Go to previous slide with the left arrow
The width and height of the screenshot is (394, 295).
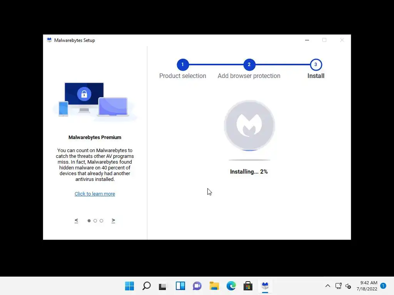click(x=77, y=220)
